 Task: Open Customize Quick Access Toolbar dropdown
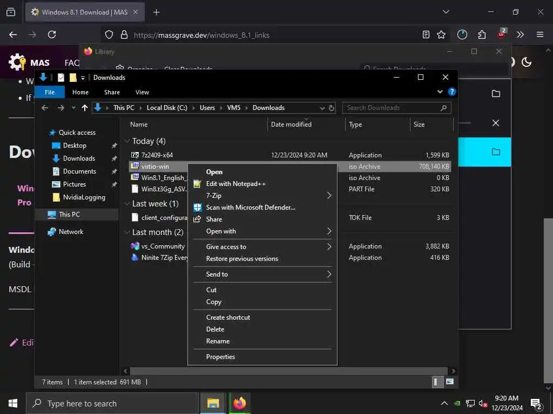[x=83, y=78]
